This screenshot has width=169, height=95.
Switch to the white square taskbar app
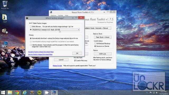[47, 93]
